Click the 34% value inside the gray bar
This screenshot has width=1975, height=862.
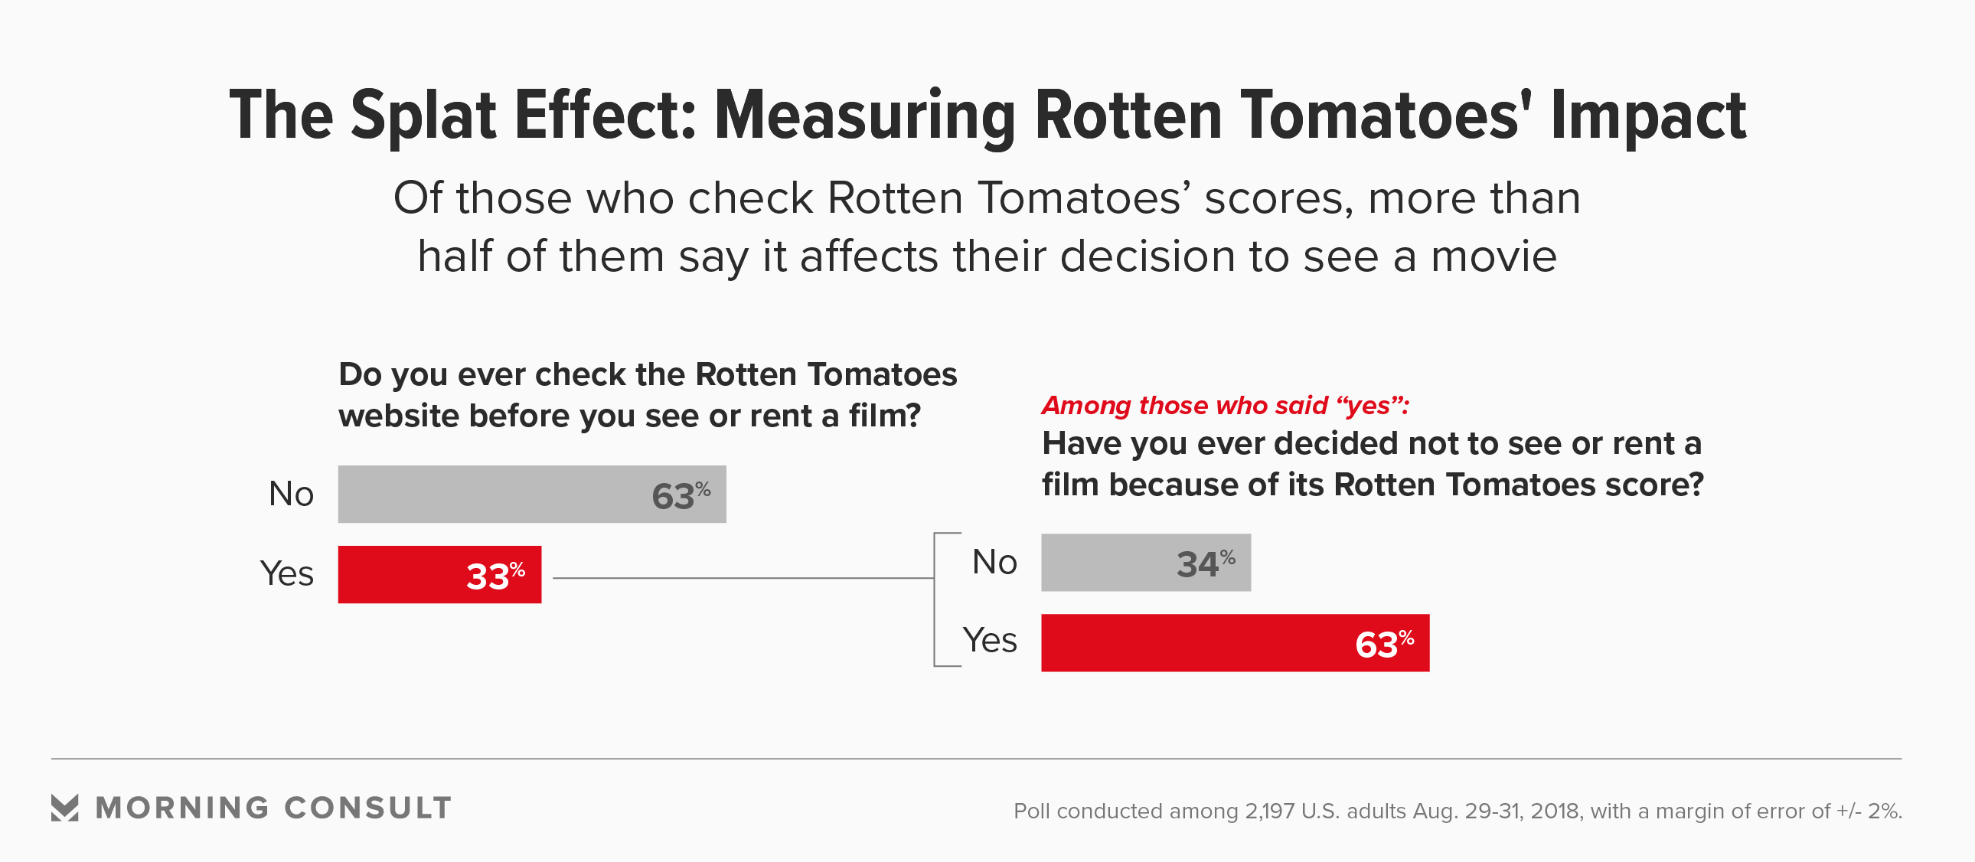pos(1205,563)
